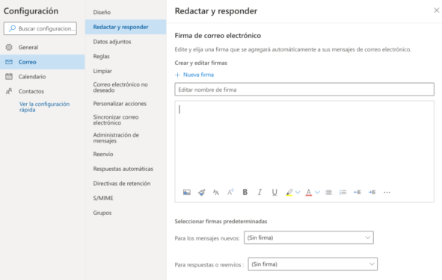Viewport: 442px width, 280px height.
Task: Apply the yellow highlight color
Action: click(x=289, y=193)
